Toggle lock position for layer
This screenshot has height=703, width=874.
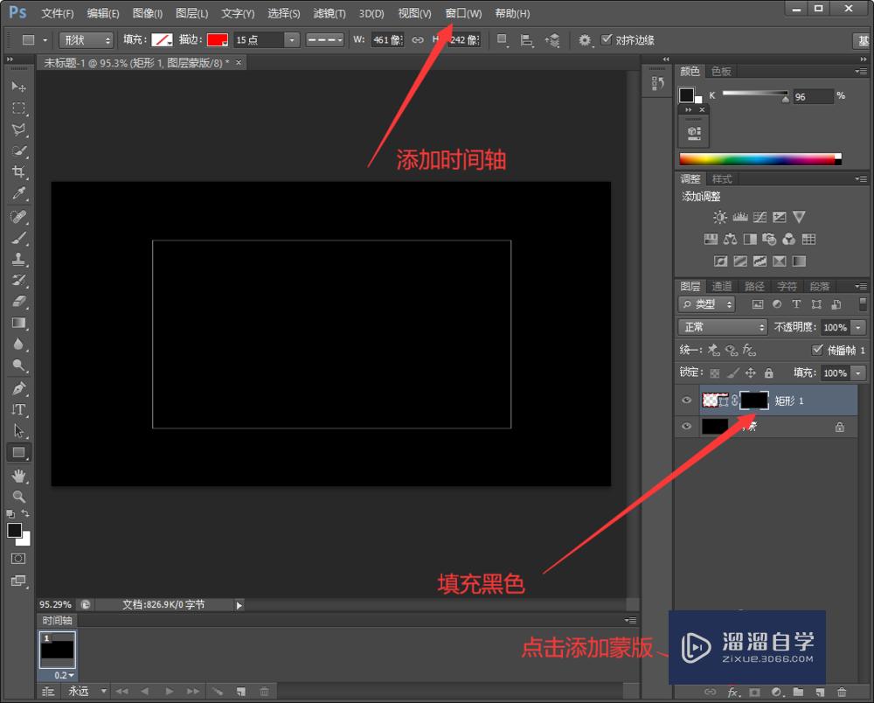(751, 372)
